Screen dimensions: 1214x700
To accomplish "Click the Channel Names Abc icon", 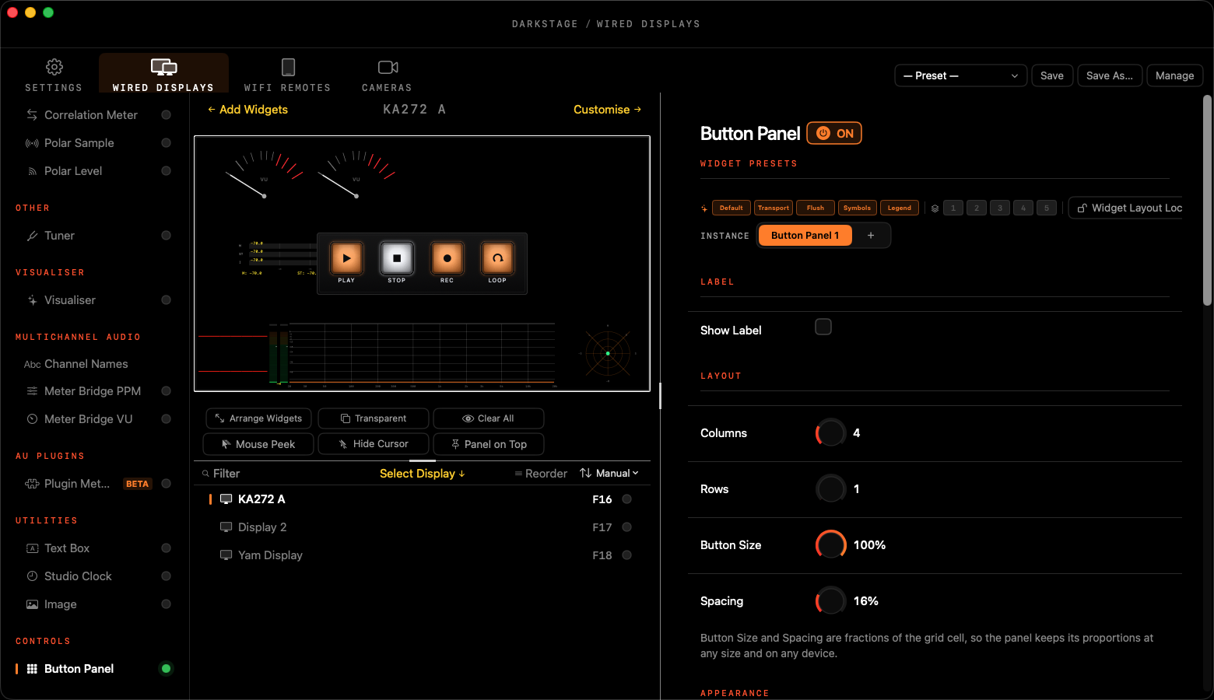I will tap(32, 365).
